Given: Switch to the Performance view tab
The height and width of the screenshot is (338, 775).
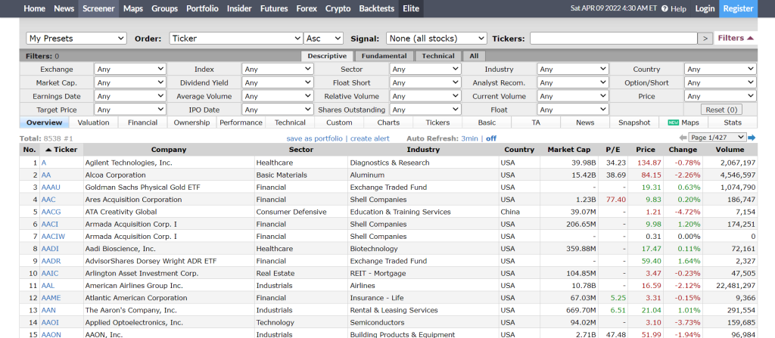Looking at the screenshot, I should coord(241,122).
